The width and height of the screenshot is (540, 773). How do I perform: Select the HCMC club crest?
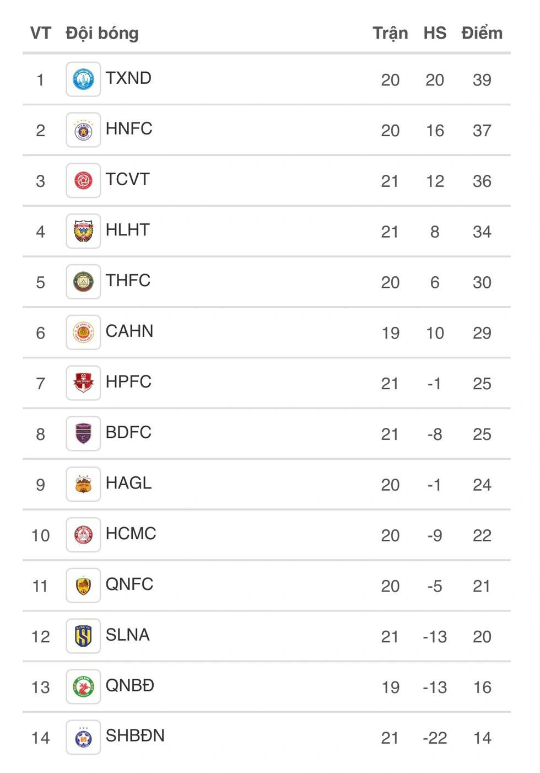tap(83, 535)
